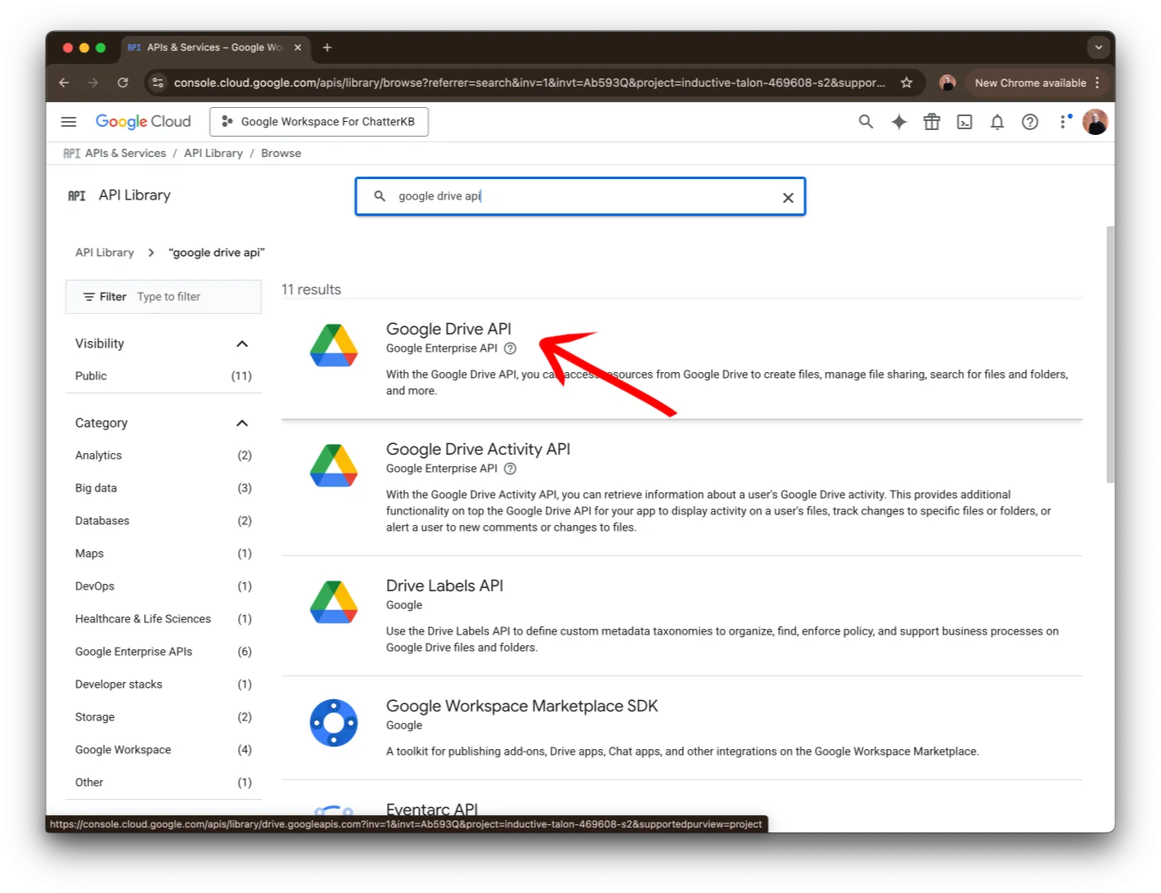This screenshot has width=1161, height=893.
Task: Filter by Databases category
Action: [x=164, y=521]
